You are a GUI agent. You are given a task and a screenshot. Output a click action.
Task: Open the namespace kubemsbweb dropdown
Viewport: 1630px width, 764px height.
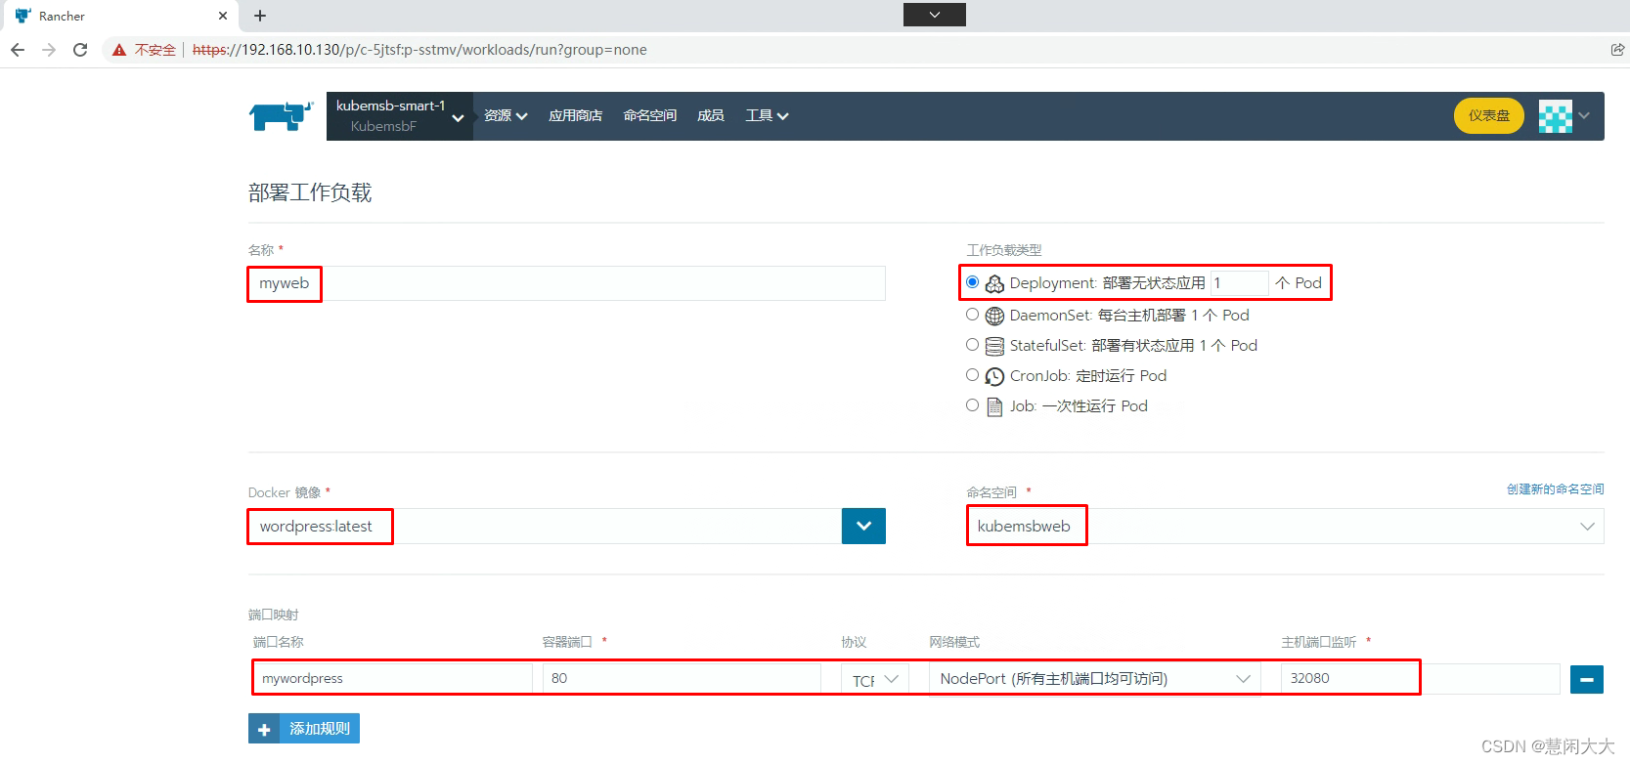pos(1285,526)
